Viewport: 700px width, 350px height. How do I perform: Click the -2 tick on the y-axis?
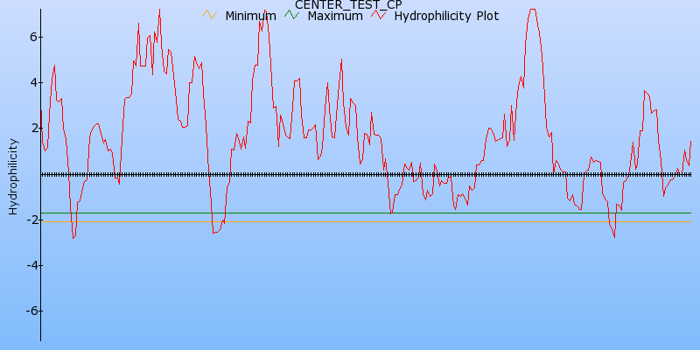point(28,220)
